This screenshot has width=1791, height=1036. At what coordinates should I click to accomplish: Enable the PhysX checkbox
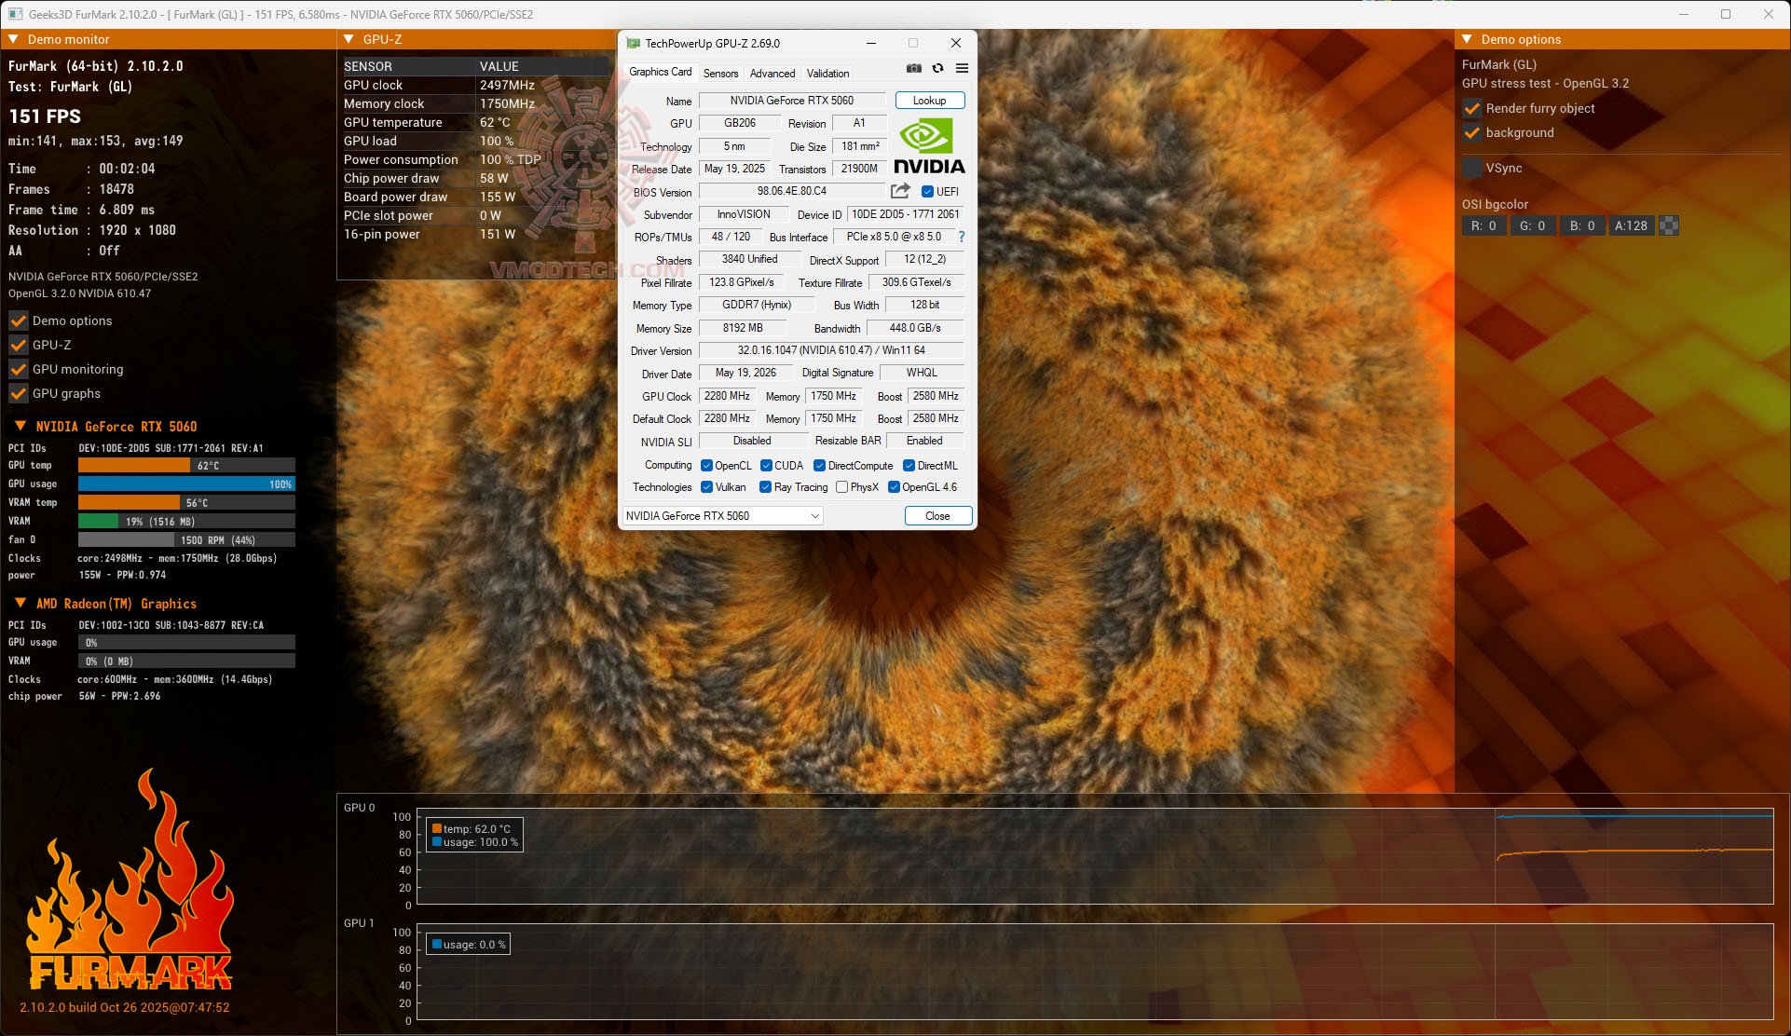coord(841,487)
